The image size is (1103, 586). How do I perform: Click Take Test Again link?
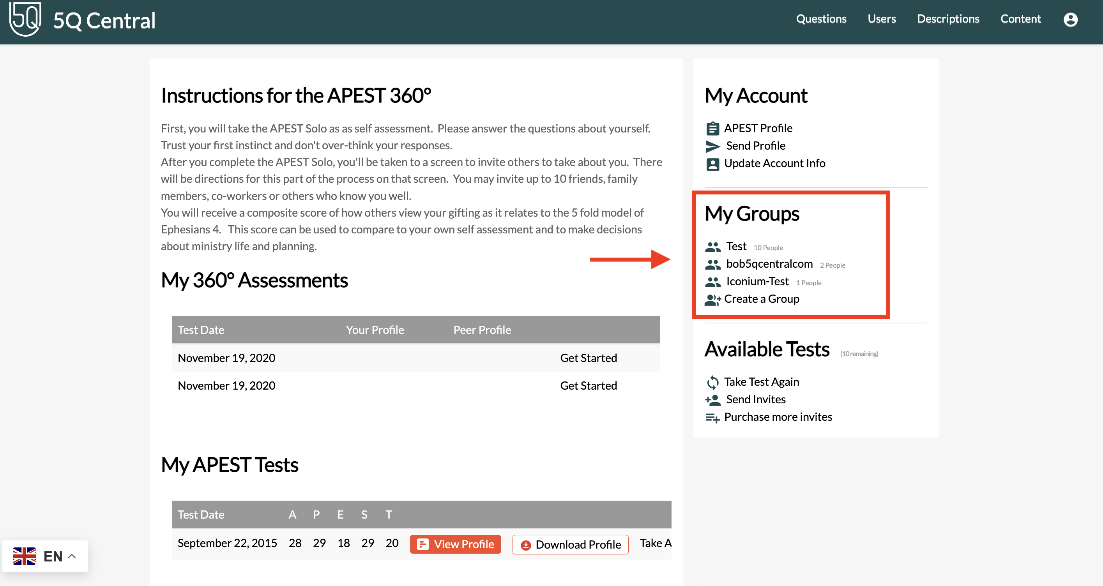tap(761, 381)
